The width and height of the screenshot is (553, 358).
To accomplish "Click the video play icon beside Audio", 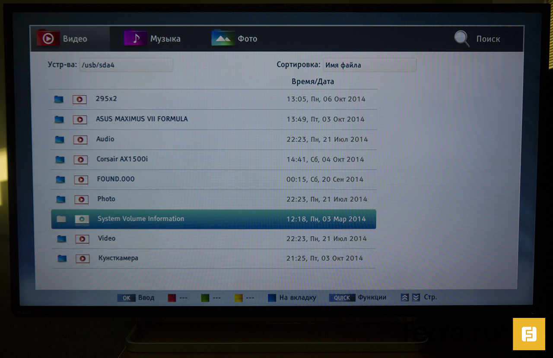I will coord(80,140).
